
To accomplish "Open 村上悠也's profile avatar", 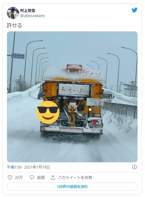I will [x=13, y=13].
